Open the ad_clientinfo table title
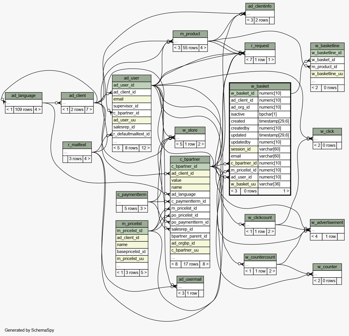The image size is (349, 336). (260, 6)
